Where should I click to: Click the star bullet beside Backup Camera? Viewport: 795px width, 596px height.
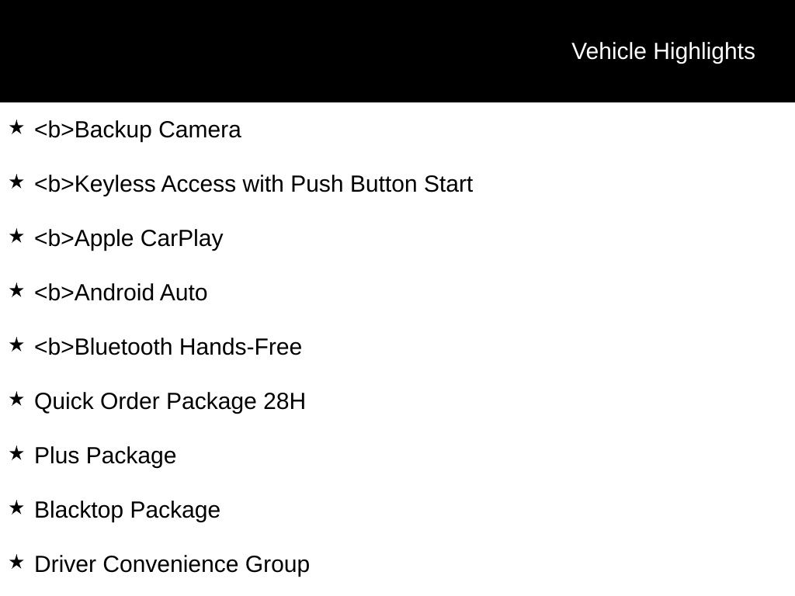[x=16, y=127]
